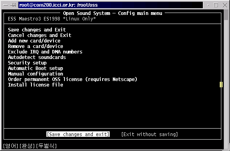Open the window menu dash icon

5,5
